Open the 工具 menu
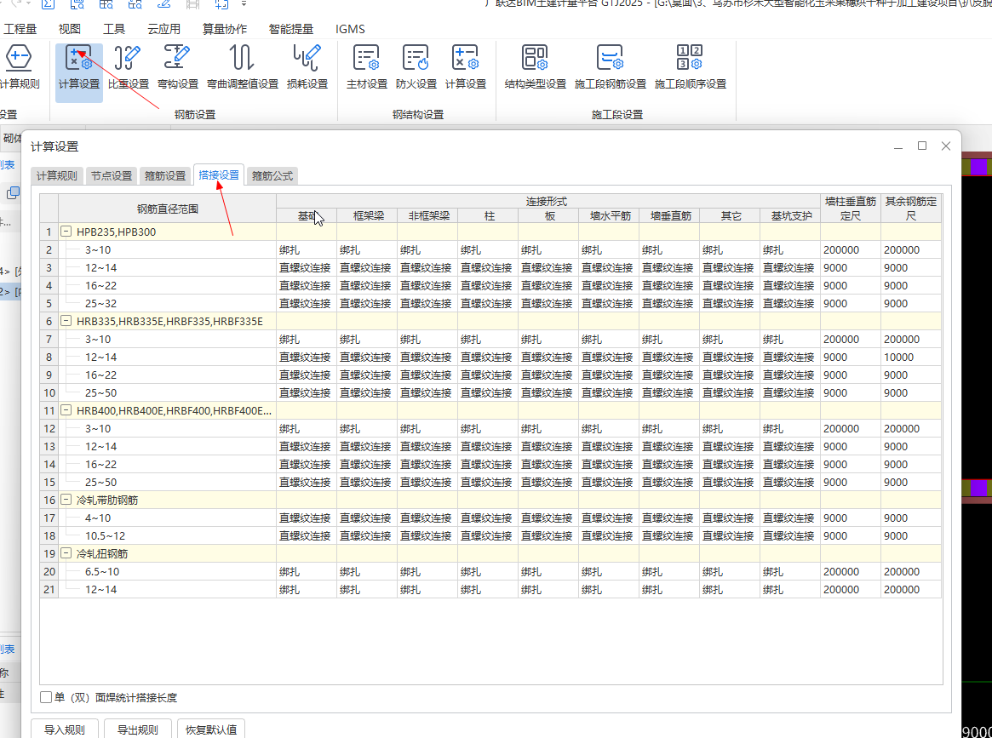This screenshot has height=738, width=992. point(114,29)
